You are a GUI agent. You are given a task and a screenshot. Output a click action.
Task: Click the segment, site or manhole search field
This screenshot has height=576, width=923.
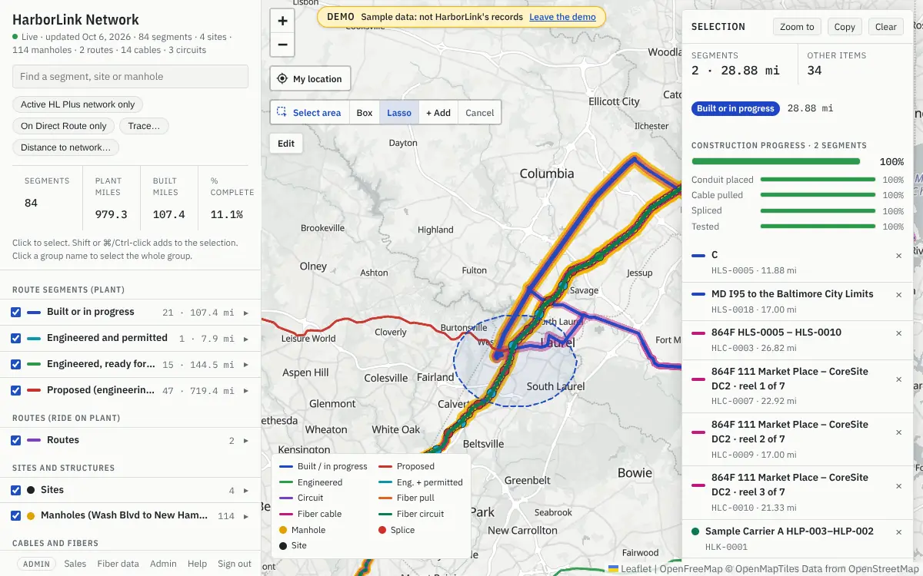(x=130, y=77)
